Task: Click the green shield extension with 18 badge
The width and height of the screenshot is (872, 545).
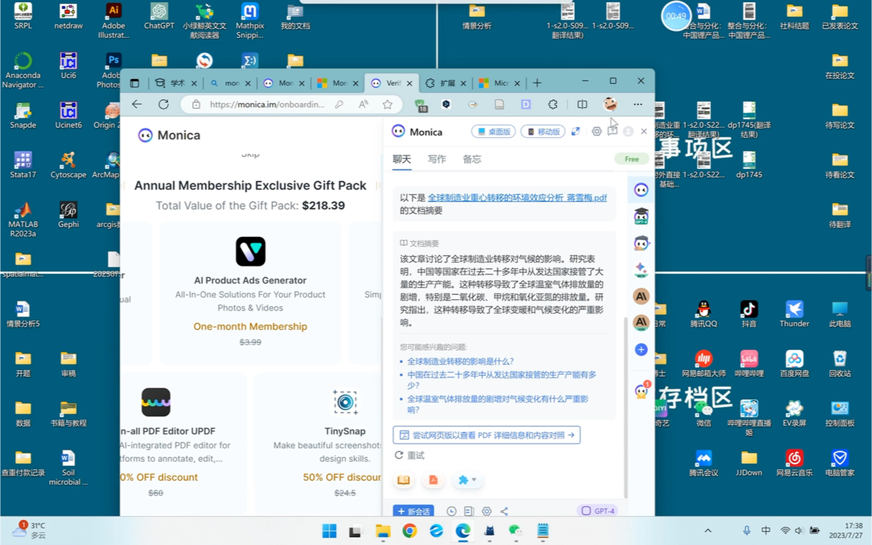Action: click(x=420, y=105)
